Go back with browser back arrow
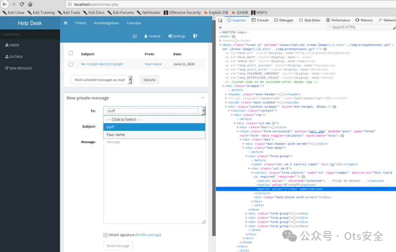Screen dimensions: 396x252 pyautogui.click(x=4, y=4)
